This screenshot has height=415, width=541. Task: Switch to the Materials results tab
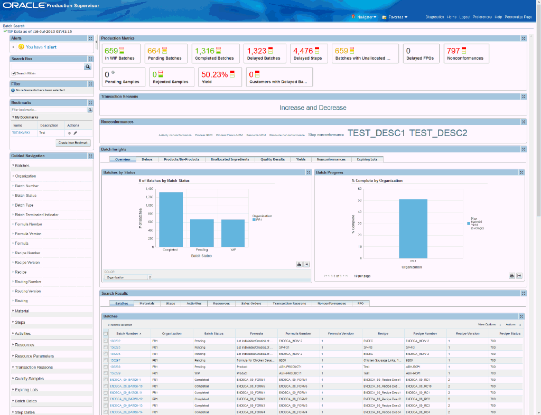click(147, 303)
